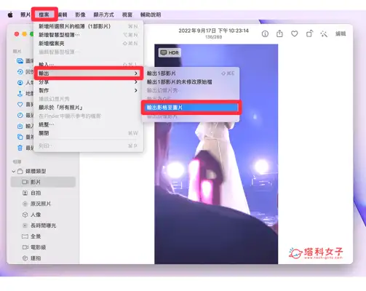Open the 視窗 menu
Image resolution: width=366 pixels, height=291 pixels.
point(127,15)
